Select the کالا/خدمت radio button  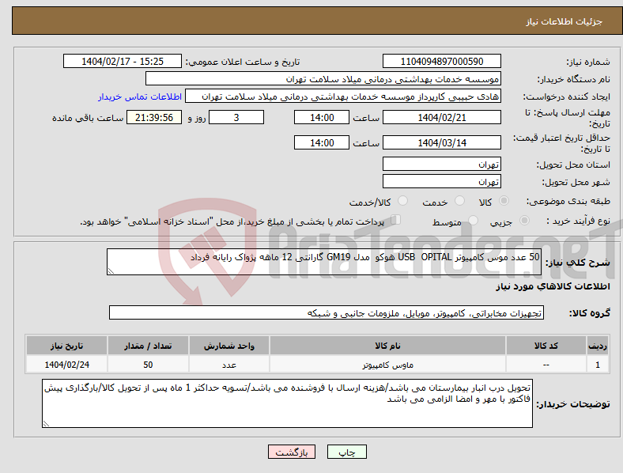[403, 201]
